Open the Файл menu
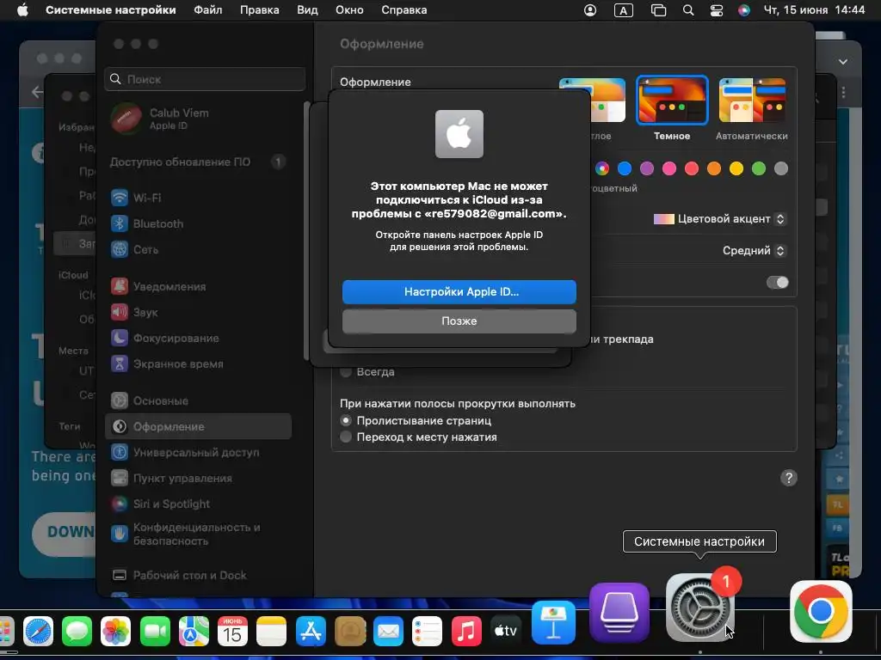The width and height of the screenshot is (881, 660). (208, 10)
